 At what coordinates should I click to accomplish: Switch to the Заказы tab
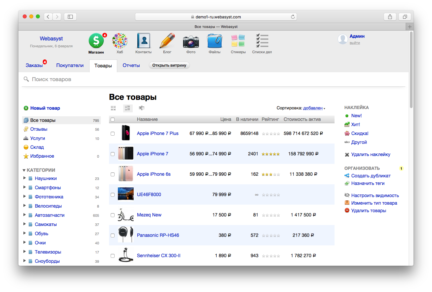coord(34,65)
